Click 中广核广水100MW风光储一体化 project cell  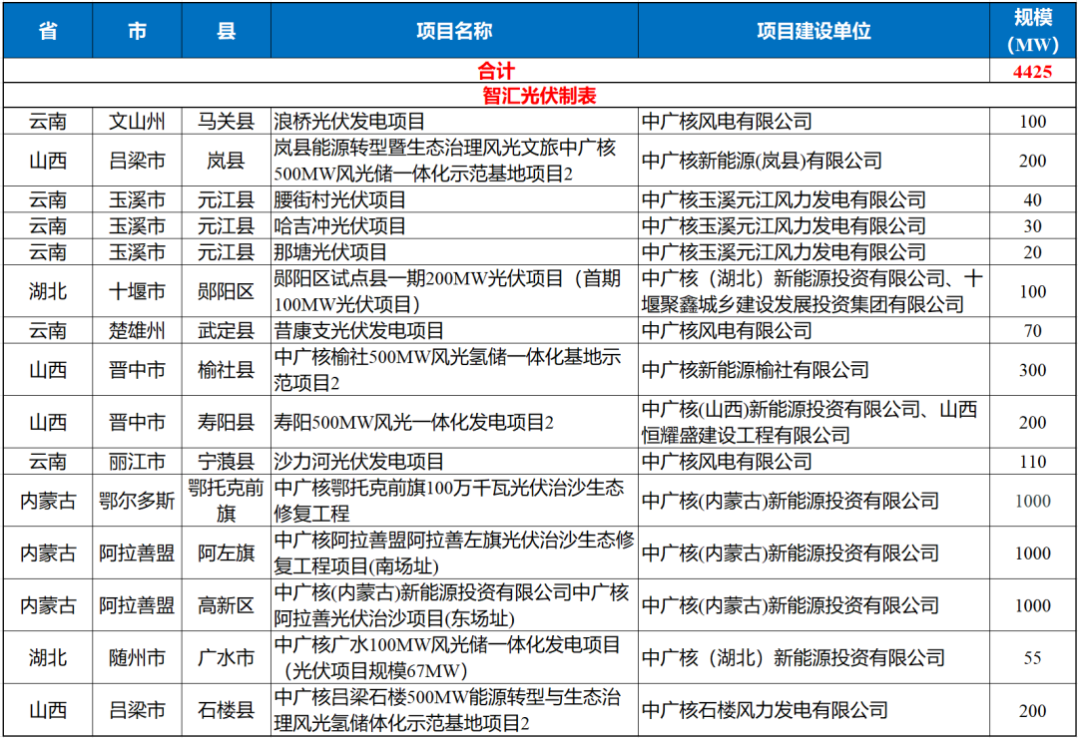[454, 657]
